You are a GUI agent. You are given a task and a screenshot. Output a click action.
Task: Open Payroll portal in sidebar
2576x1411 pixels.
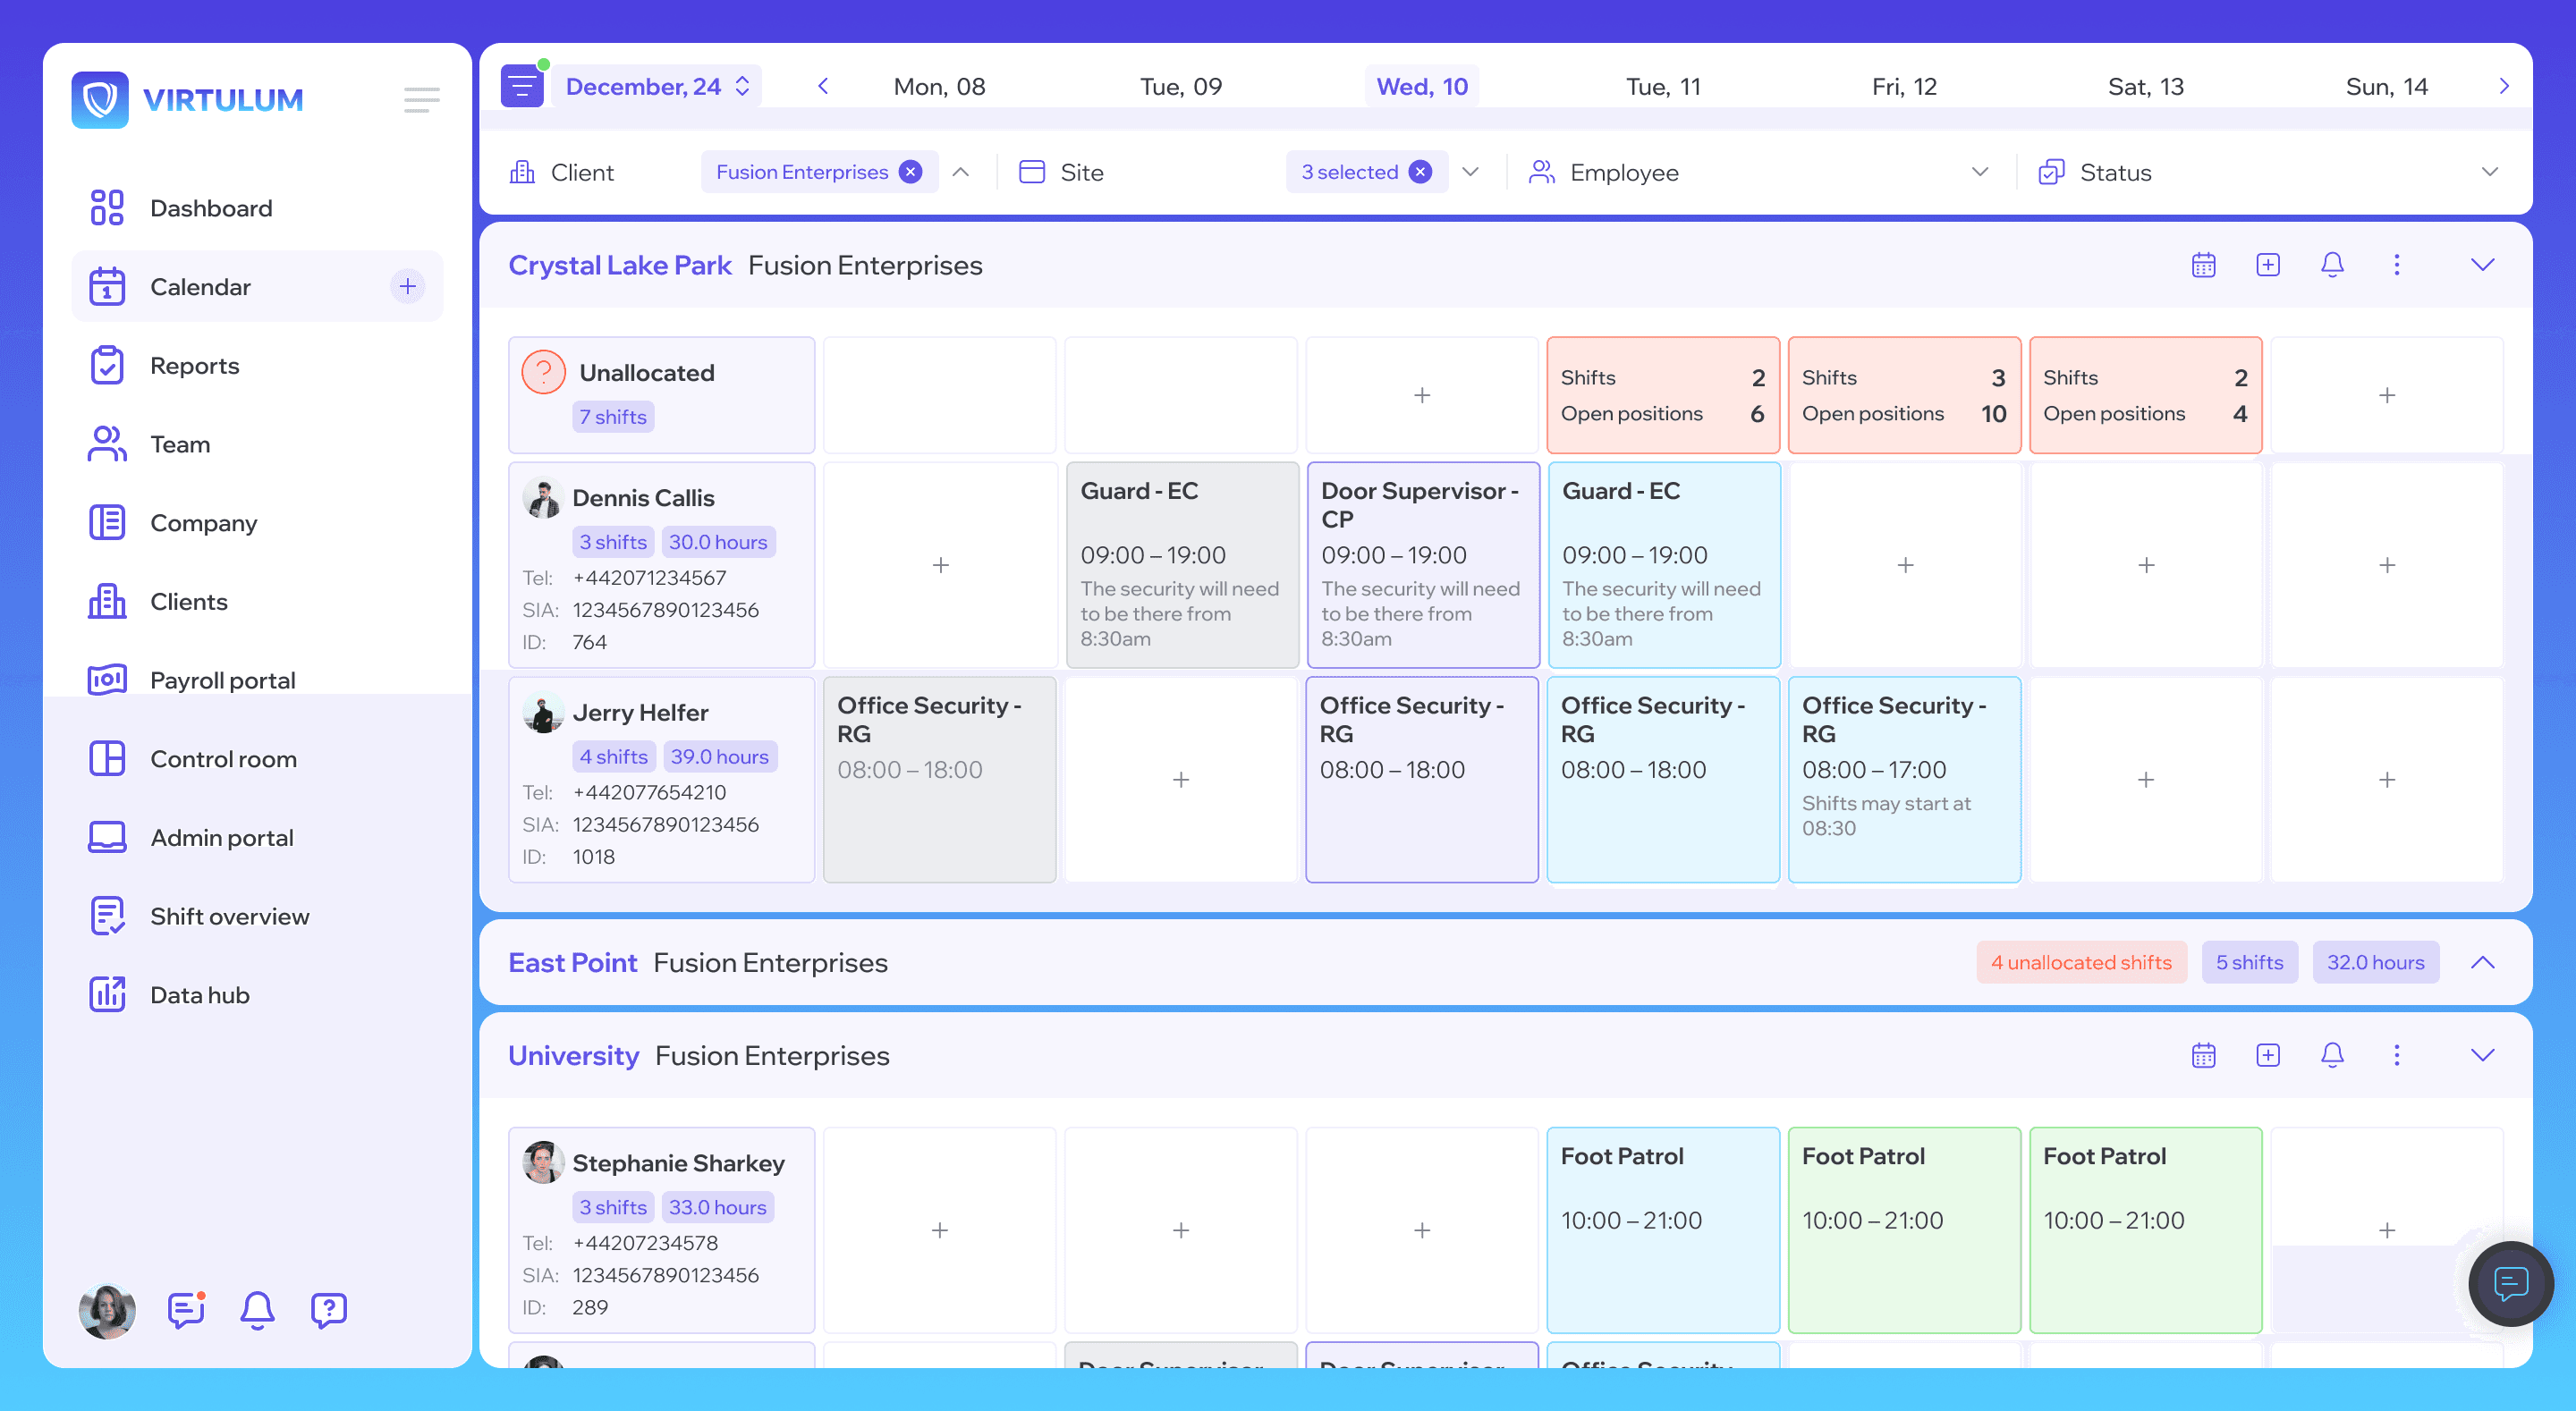222,680
